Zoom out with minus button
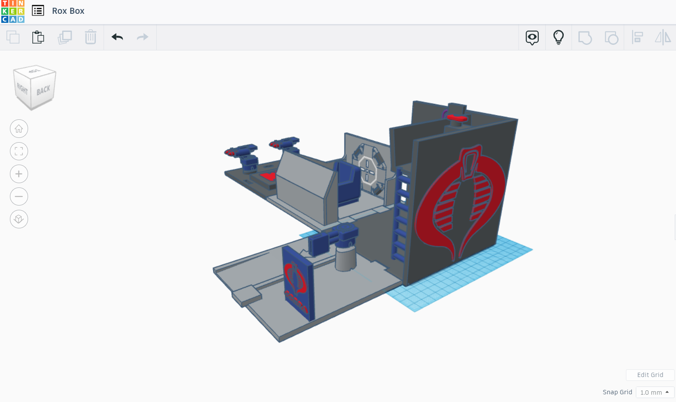The width and height of the screenshot is (676, 402). point(19,196)
